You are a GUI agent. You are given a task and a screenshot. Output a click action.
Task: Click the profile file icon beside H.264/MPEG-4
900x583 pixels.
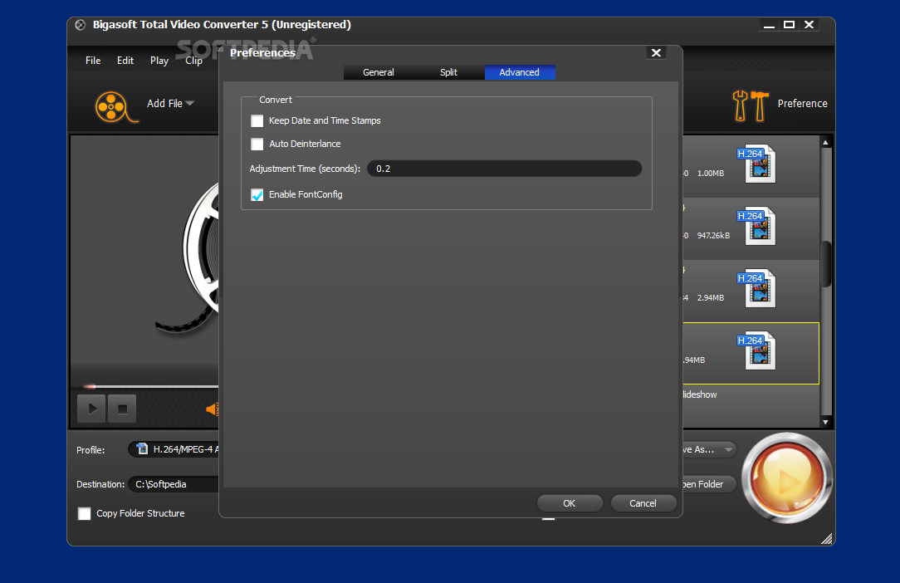(142, 448)
